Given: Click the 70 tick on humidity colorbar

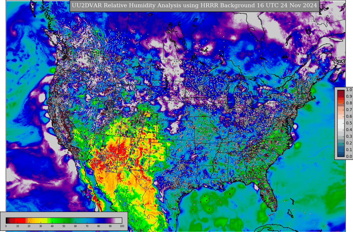Looking at the screenshot, I should (x=87, y=226).
